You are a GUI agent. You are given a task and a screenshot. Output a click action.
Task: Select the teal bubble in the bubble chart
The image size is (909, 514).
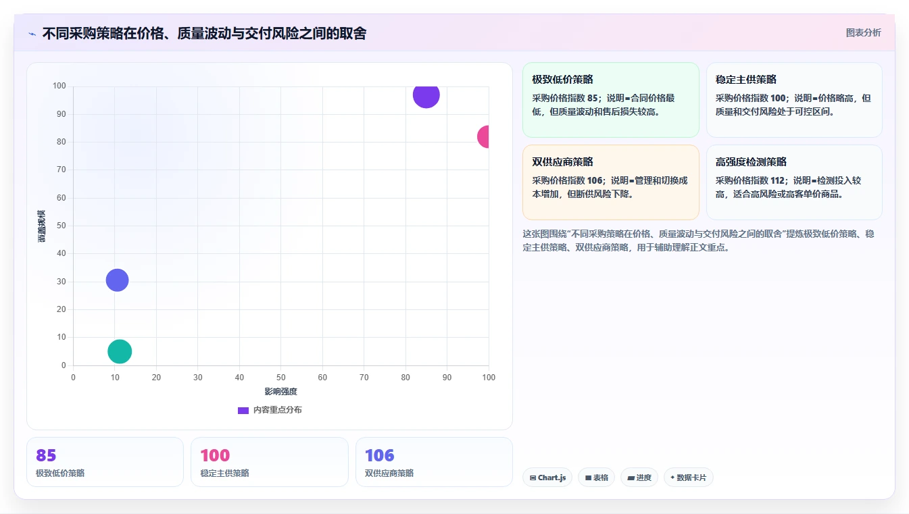(x=120, y=351)
